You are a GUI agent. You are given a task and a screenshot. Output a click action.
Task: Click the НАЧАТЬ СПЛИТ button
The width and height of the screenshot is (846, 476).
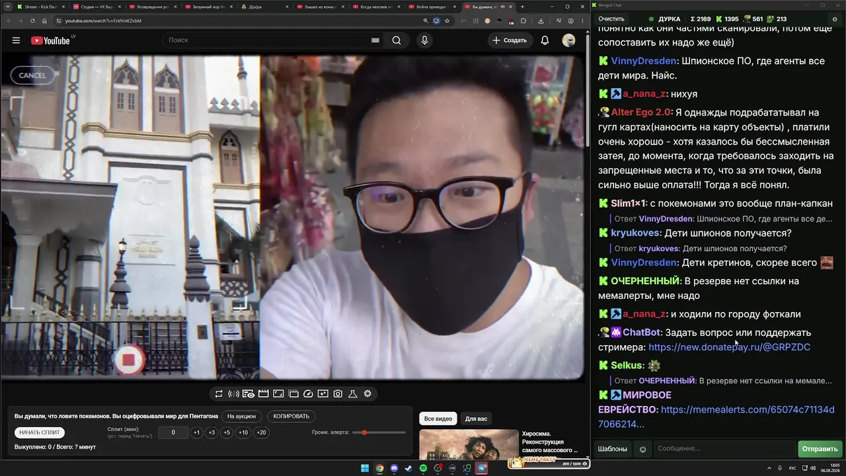click(40, 432)
